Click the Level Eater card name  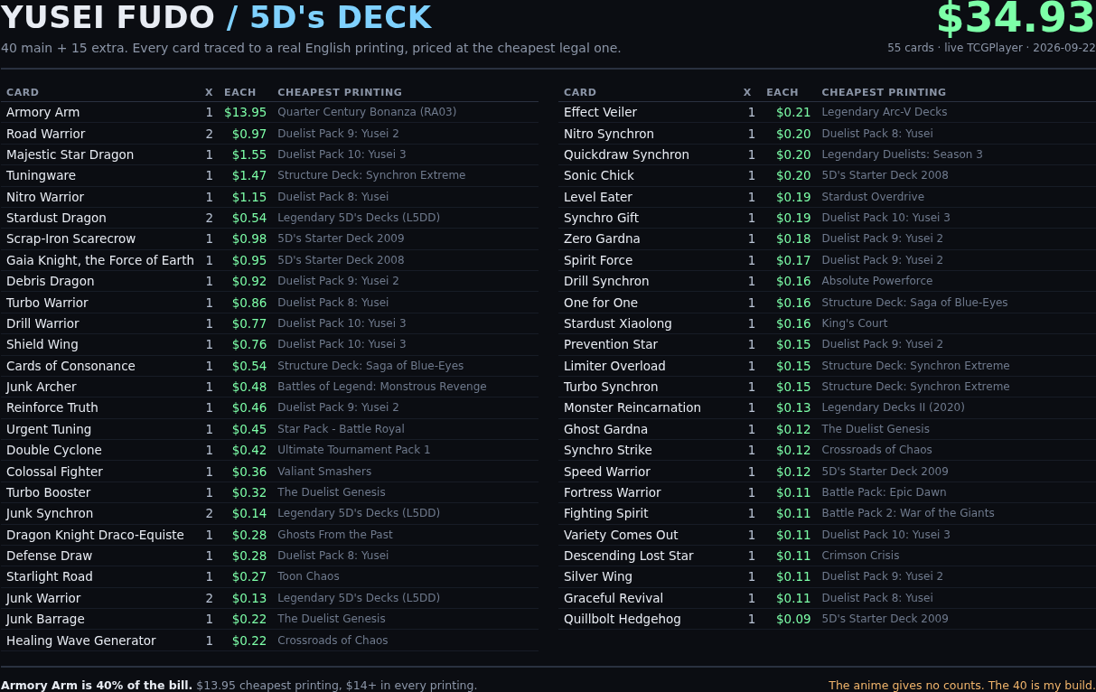pos(598,197)
